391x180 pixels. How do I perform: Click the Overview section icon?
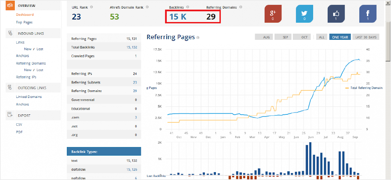click(10, 6)
